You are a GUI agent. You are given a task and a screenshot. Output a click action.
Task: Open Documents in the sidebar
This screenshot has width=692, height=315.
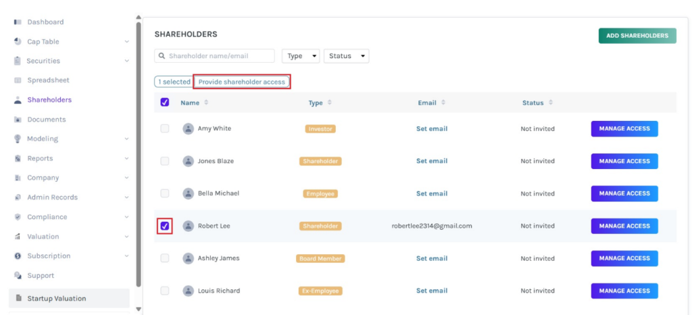pos(46,120)
